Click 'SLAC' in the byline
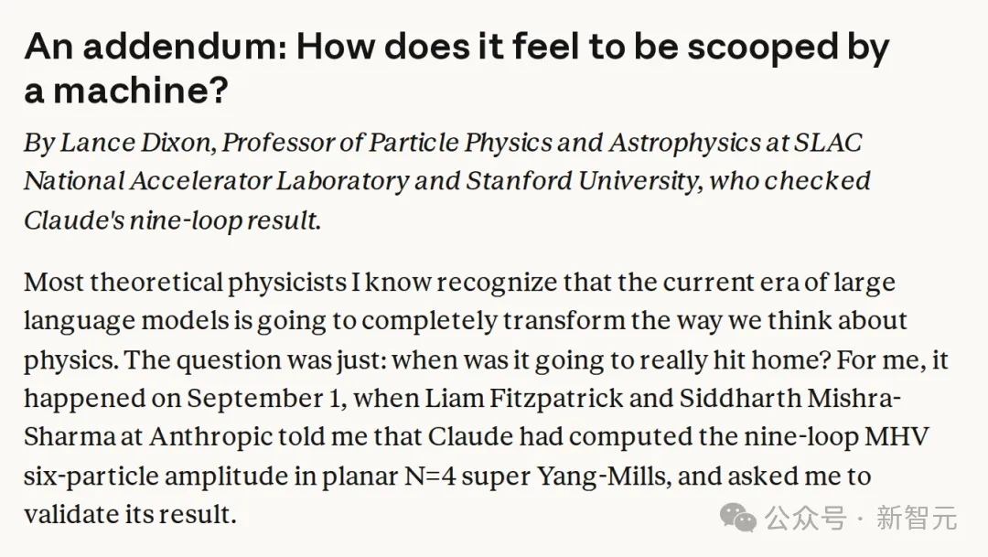 [x=827, y=143]
